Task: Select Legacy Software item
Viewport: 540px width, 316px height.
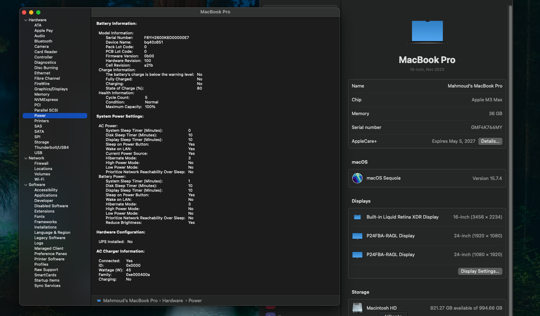Action: coord(50,238)
